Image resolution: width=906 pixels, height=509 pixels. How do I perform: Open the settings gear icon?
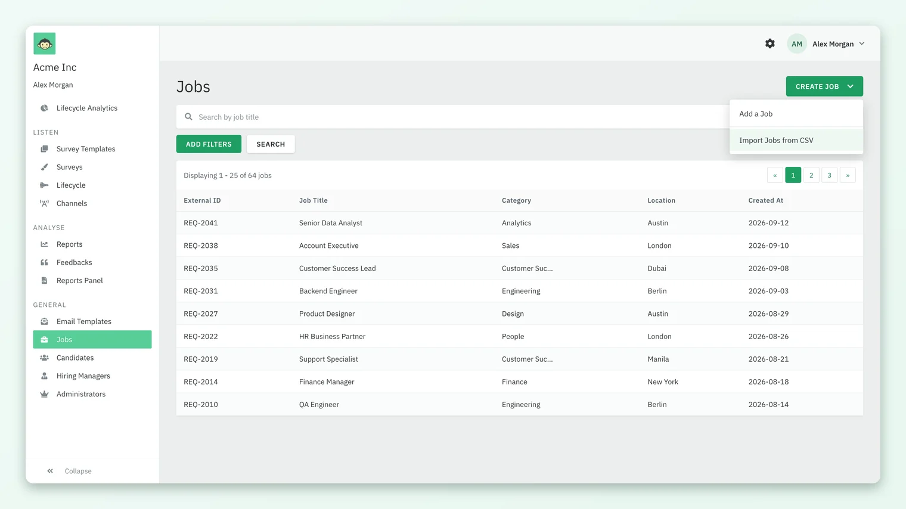pos(770,44)
